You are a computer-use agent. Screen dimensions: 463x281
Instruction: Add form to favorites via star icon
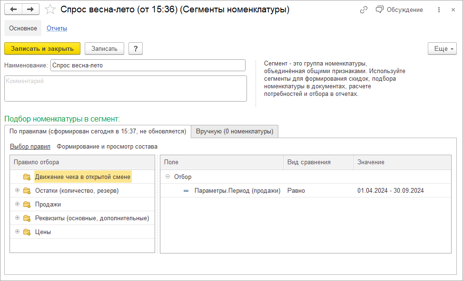[x=50, y=9]
